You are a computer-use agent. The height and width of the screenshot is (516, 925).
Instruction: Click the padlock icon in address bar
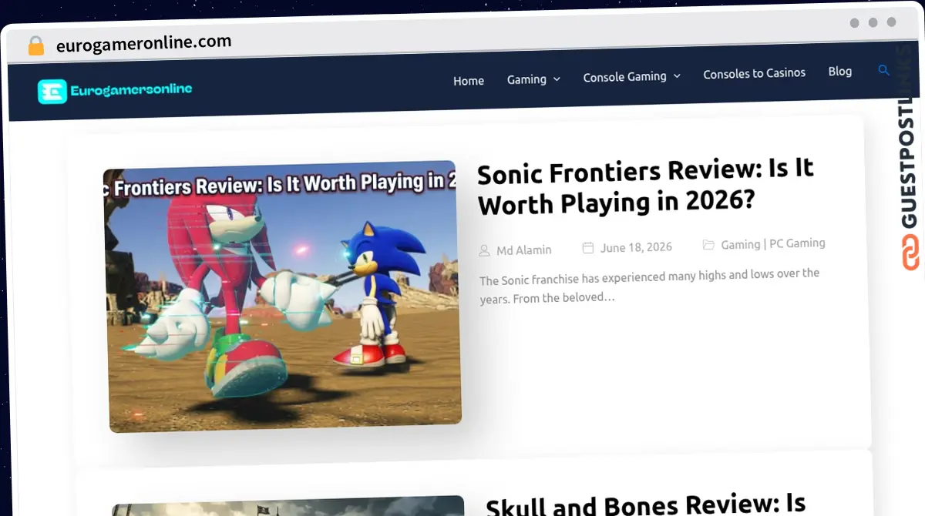pyautogui.click(x=35, y=46)
